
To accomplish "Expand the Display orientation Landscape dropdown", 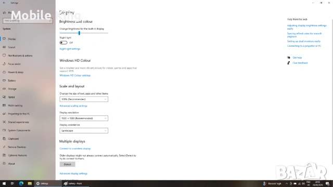I will pos(84,130).
